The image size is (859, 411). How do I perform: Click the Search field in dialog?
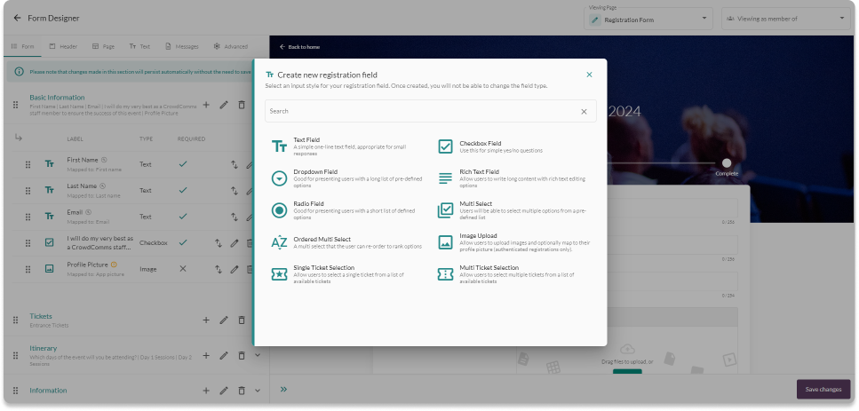pos(422,111)
